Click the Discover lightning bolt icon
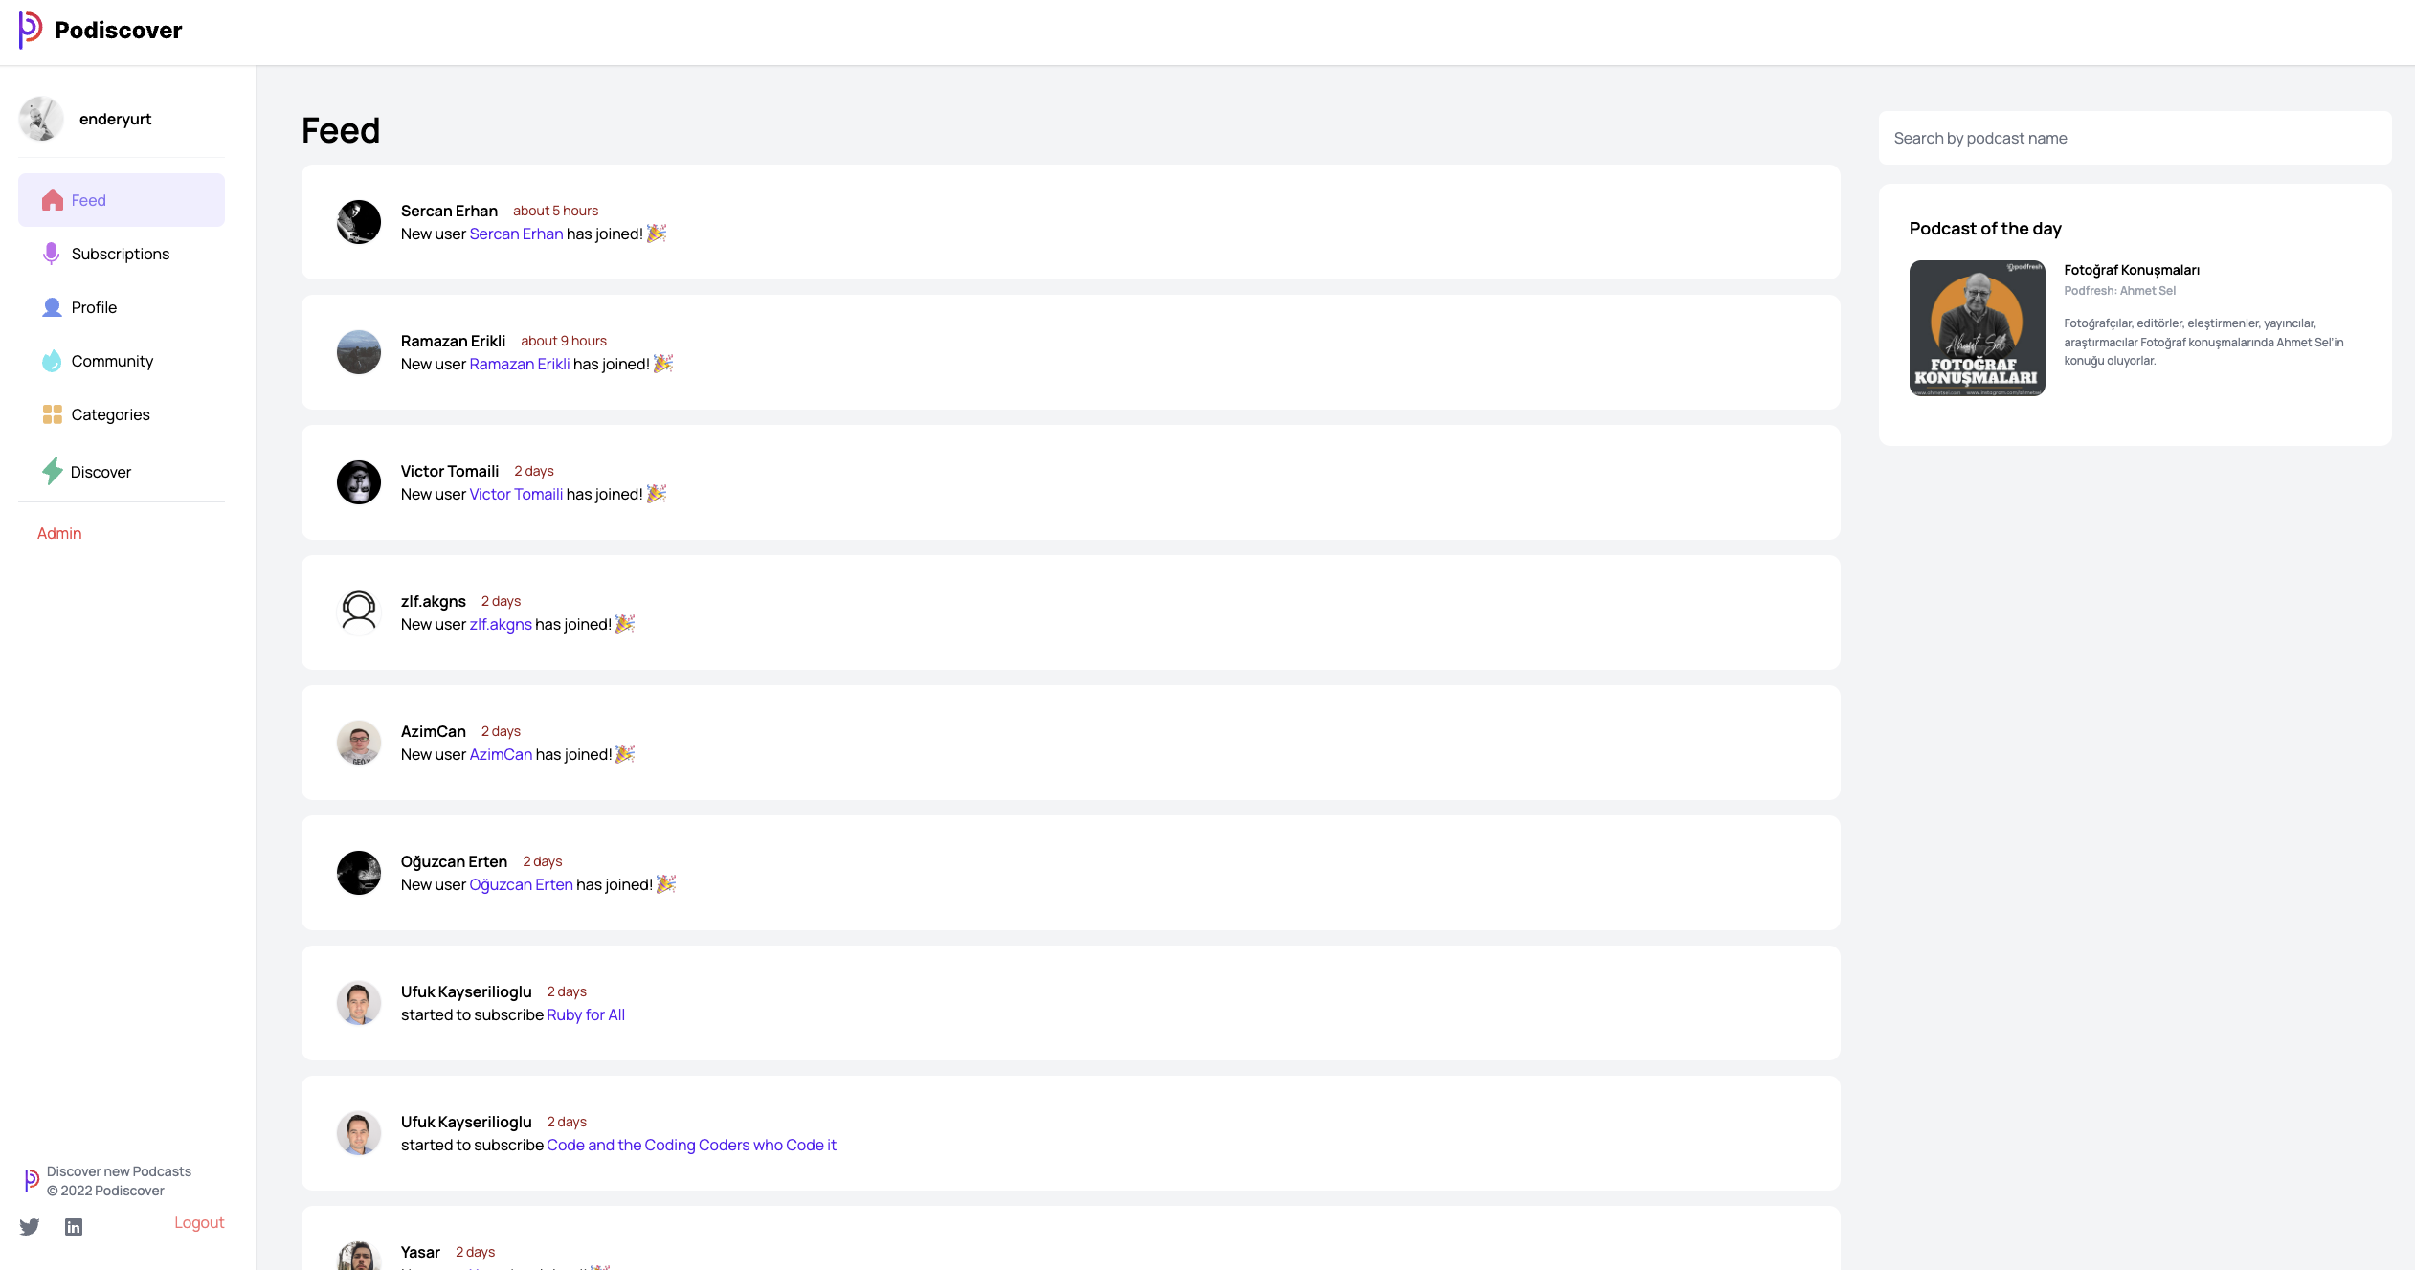This screenshot has width=2415, height=1270. coord(52,471)
